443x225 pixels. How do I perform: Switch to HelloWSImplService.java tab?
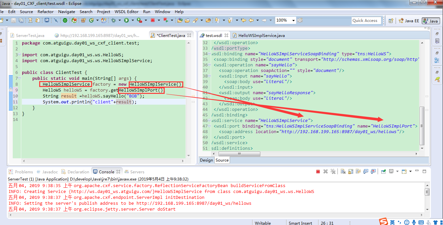tap(258, 35)
